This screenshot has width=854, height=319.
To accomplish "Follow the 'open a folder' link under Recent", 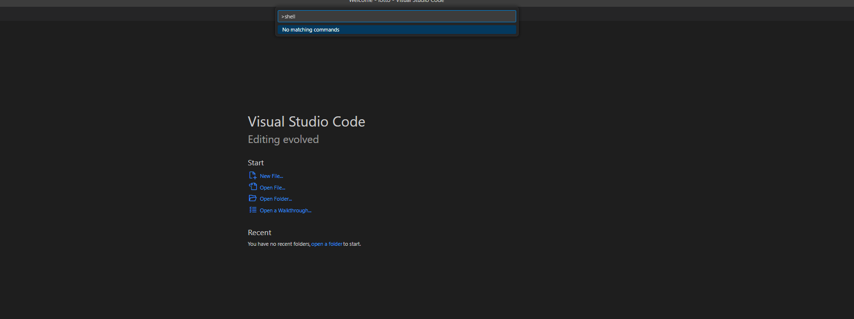I will 327,244.
